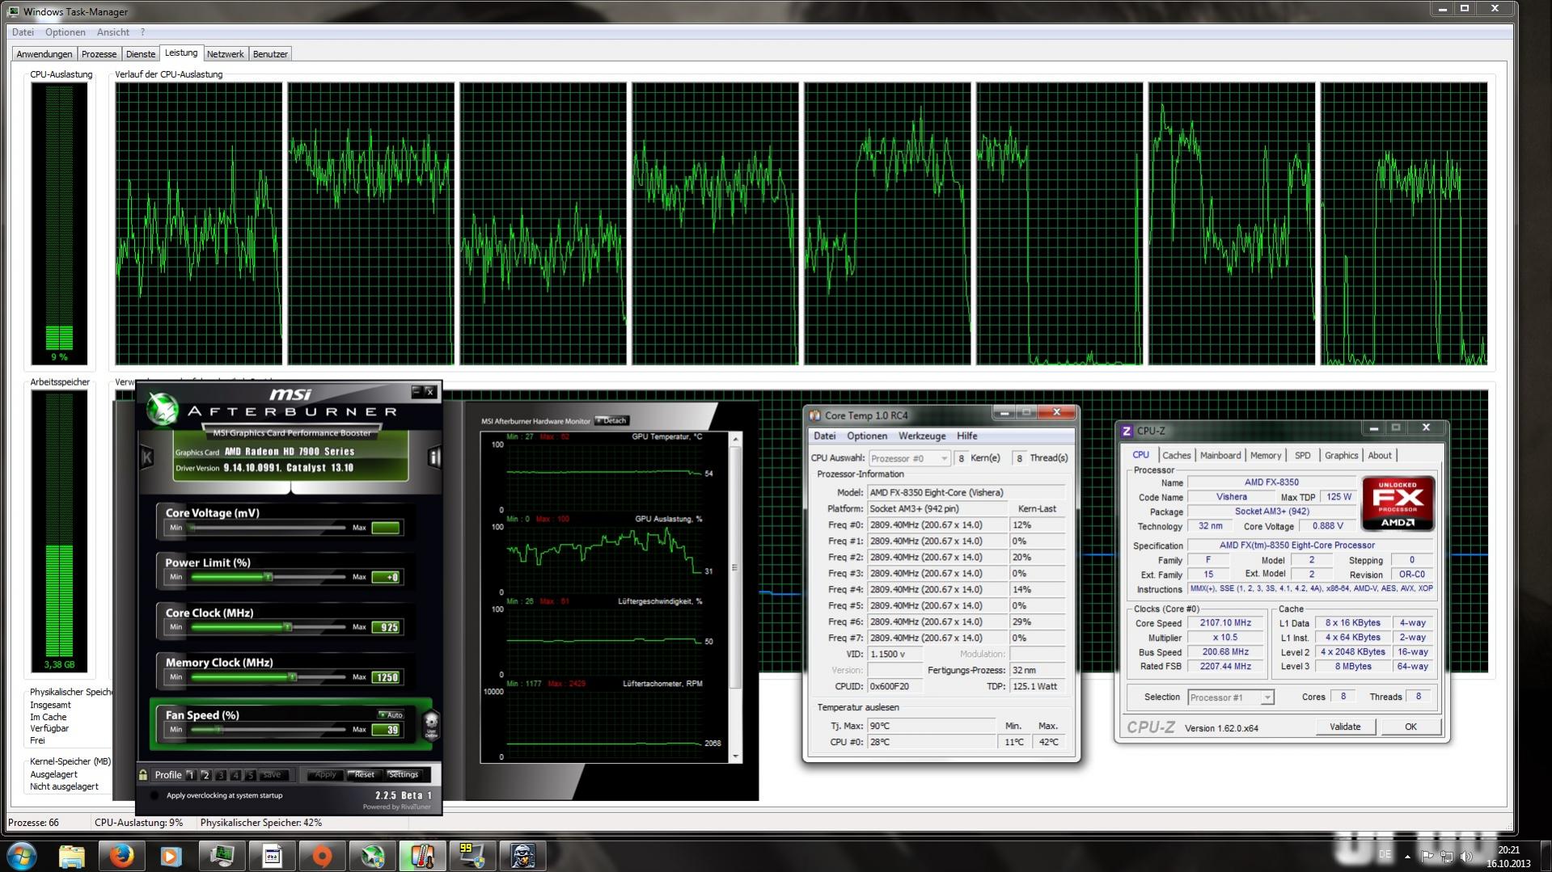Click the taskbar clock showing 20:21
Screen dimensions: 1552x872
click(1508, 857)
